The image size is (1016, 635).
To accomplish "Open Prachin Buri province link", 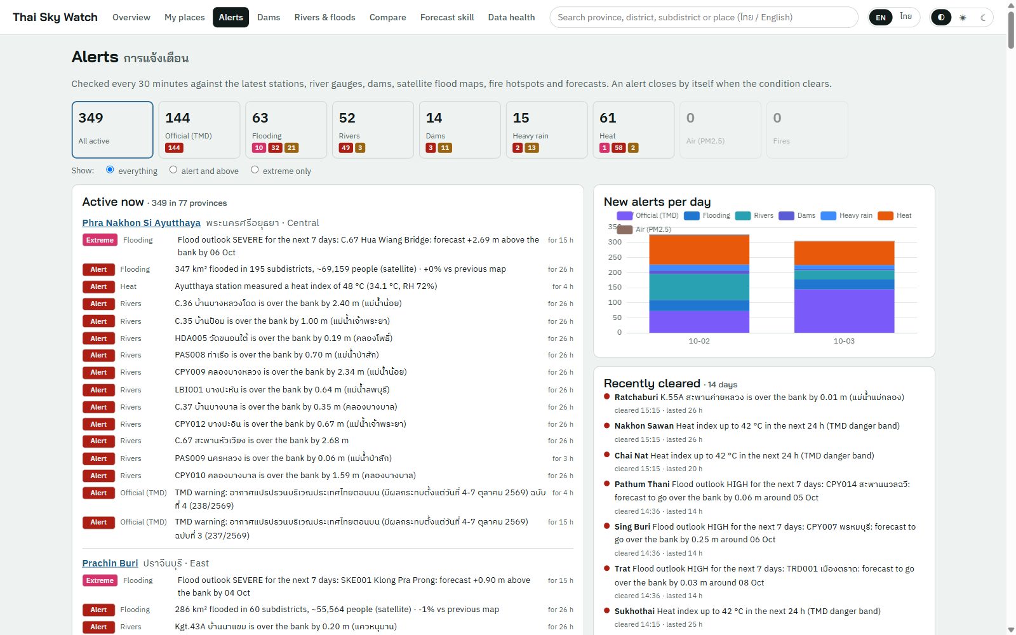I will (x=110, y=563).
